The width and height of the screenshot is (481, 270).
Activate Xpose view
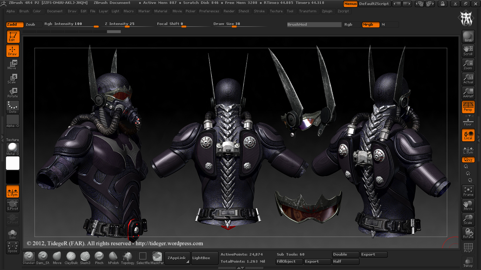13,247
